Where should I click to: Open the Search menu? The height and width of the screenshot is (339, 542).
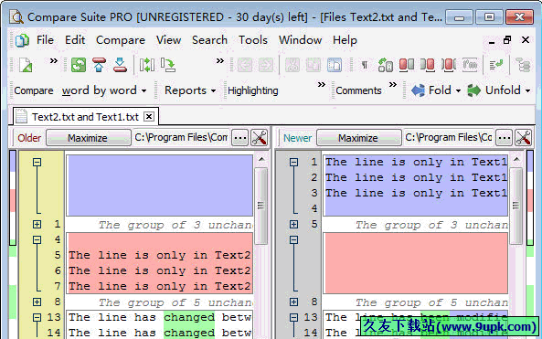209,40
